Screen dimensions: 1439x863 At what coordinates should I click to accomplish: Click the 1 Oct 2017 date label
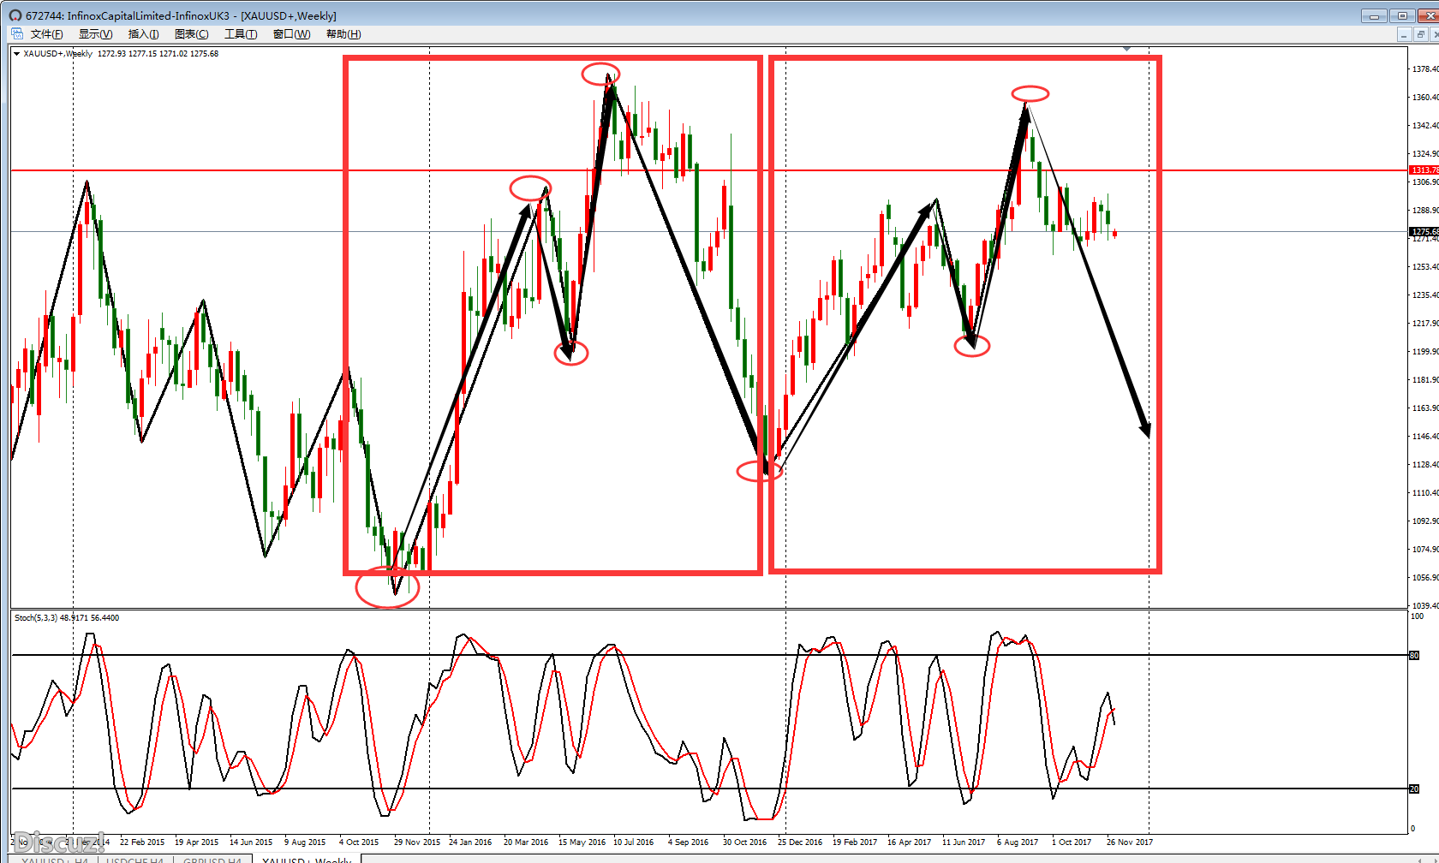[x=1072, y=842]
